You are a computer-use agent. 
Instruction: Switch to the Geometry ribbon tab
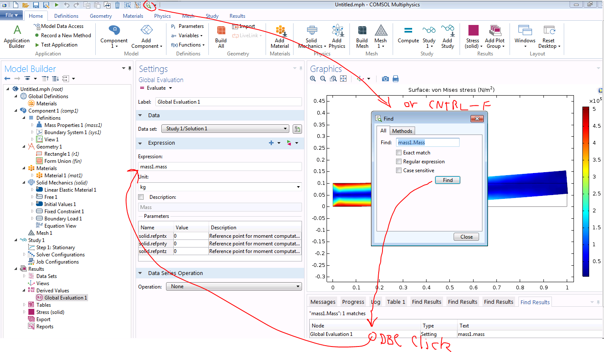tap(101, 16)
